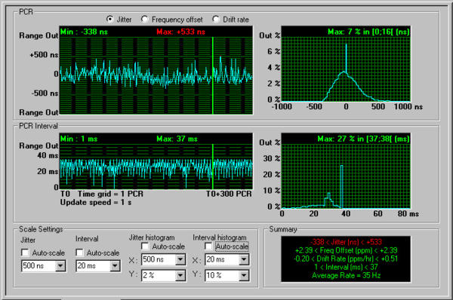Click the 'Min : -338 ns' readout
Image resolution: width=453 pixels, height=300 pixels.
click(x=84, y=32)
